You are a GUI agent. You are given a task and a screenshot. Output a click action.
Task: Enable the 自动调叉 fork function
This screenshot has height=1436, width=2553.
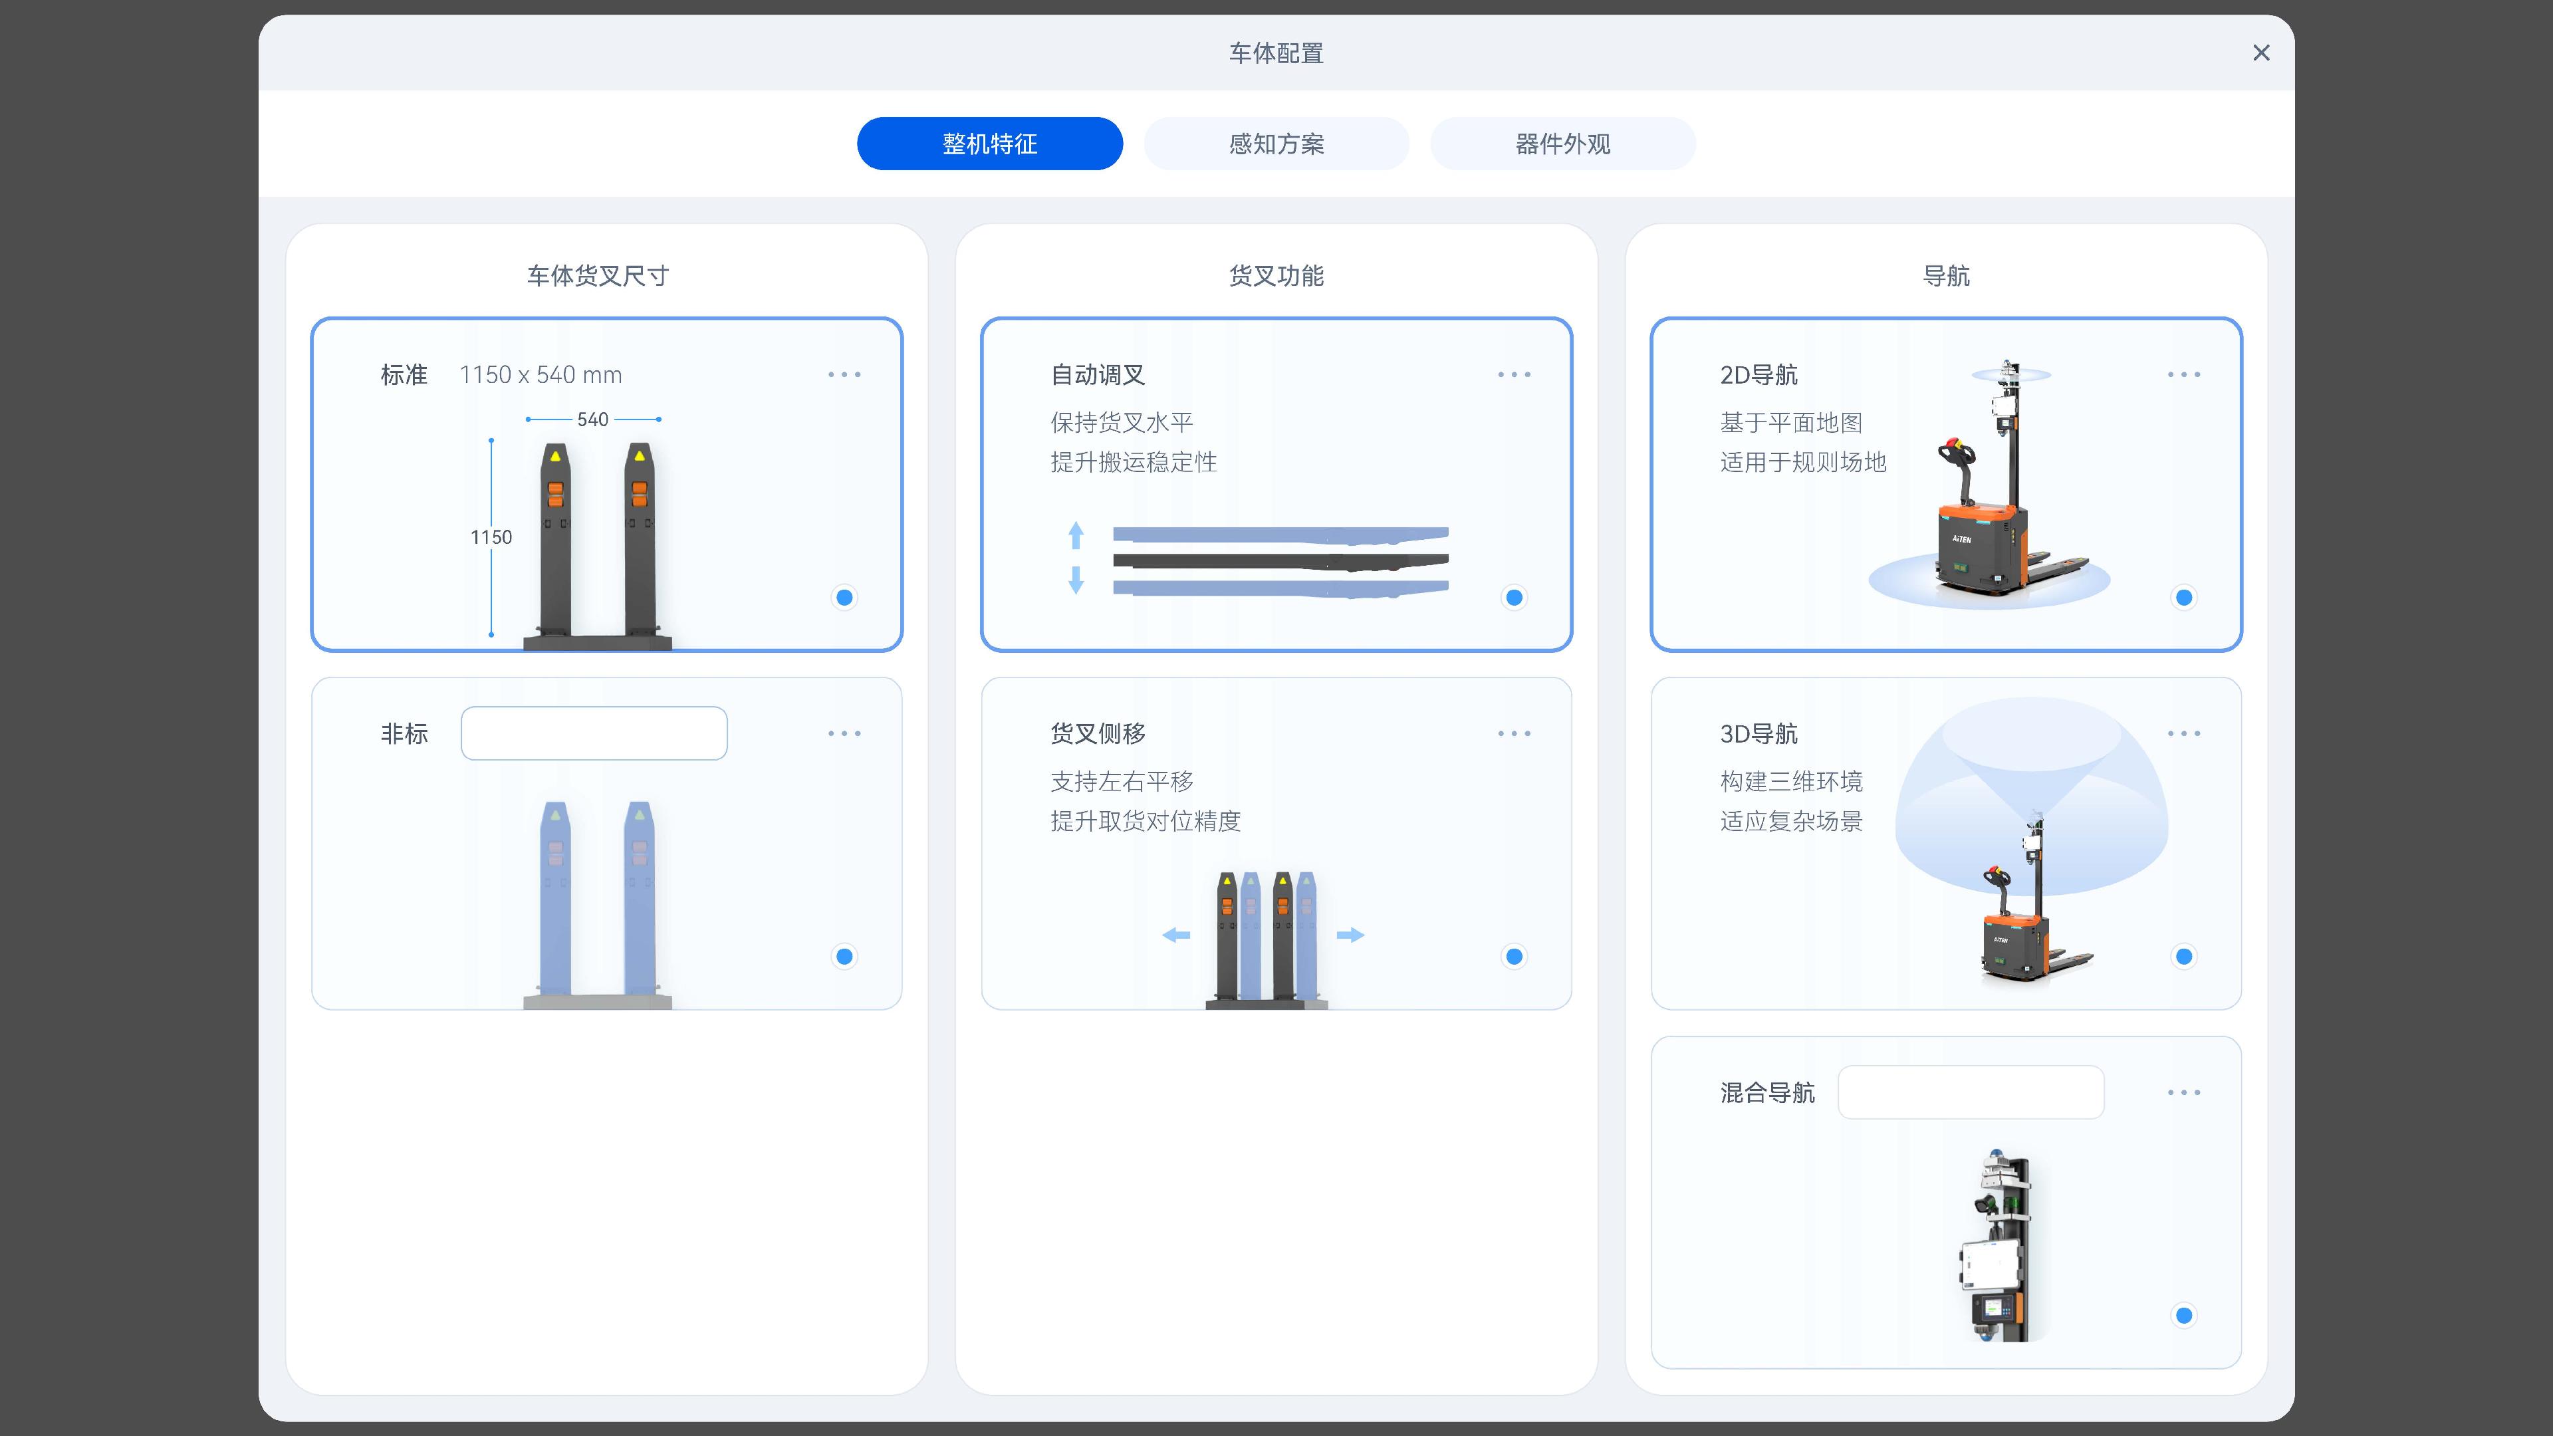click(x=1513, y=598)
